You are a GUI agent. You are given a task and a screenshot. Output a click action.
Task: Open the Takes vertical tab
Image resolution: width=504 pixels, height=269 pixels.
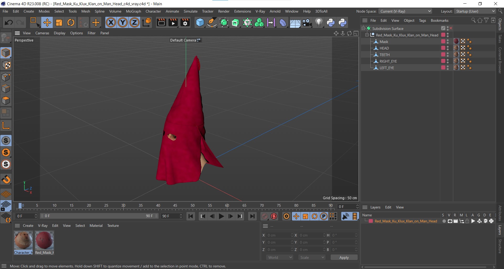click(500, 39)
